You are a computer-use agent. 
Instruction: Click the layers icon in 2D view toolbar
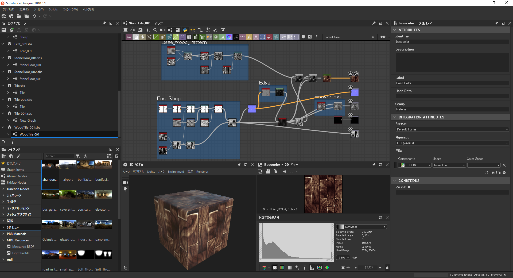(x=264, y=268)
